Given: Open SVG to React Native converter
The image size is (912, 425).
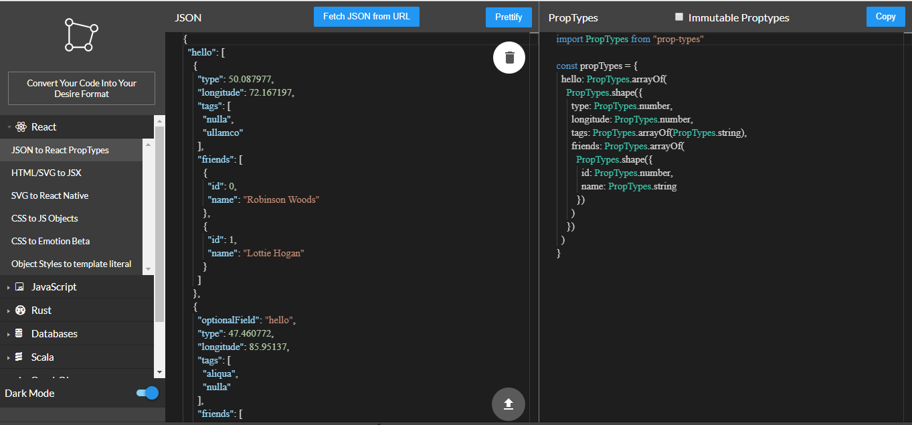Looking at the screenshot, I should pyautogui.click(x=71, y=195).
